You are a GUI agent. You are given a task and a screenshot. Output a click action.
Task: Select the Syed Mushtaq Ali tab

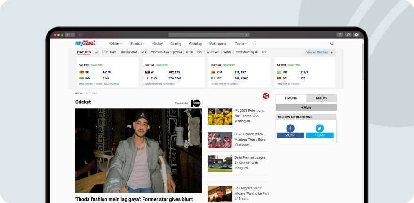point(247,52)
